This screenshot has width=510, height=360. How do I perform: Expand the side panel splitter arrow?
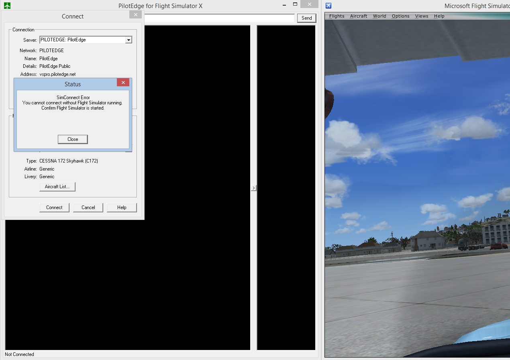point(253,188)
